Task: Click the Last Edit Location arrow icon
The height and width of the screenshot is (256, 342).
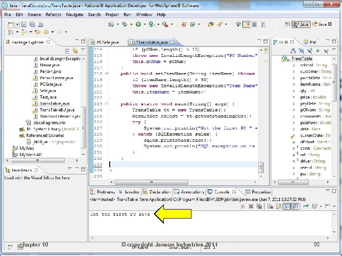Action: (38, 32)
